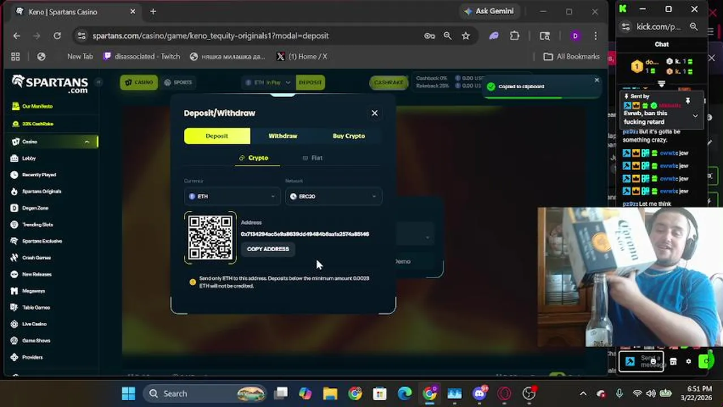Bookmark this page with the star
Image resolution: width=723 pixels, height=407 pixels.
point(466,36)
